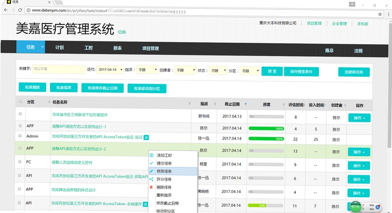The height and width of the screenshot is (213, 392).
Task: Open the 分区 filter dropdown
Action: point(250,71)
